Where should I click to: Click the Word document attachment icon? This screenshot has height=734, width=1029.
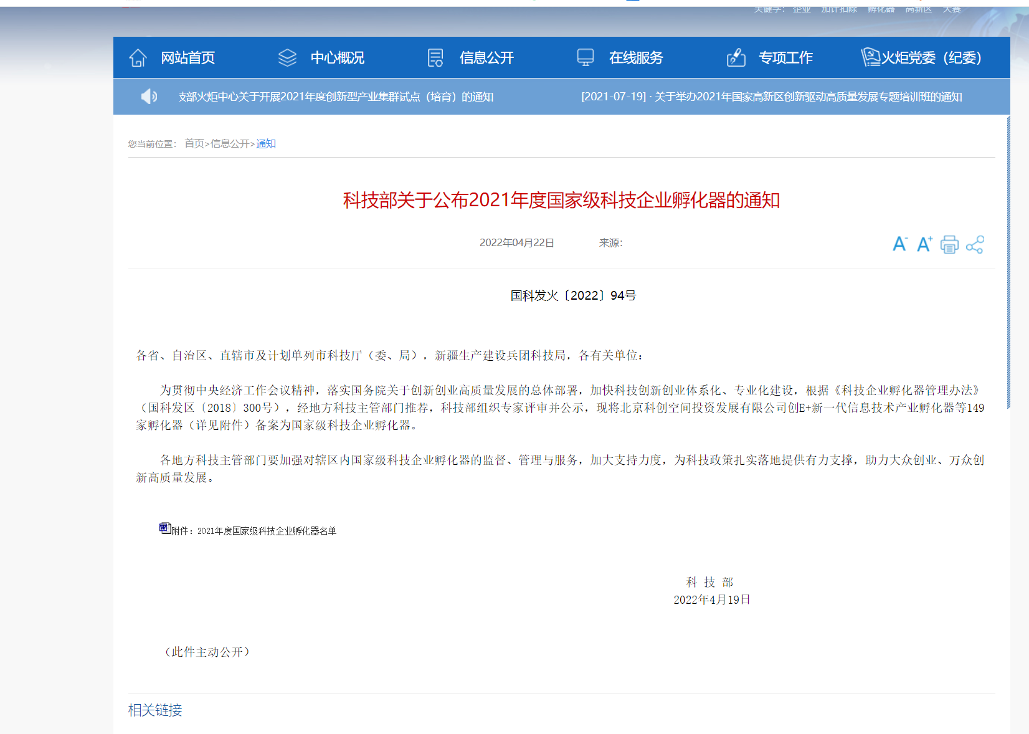(163, 527)
